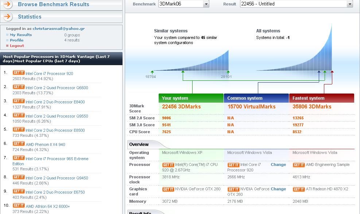Click GET IT badge for AMD Athlon 64 X2 6000+

coord(19,206)
